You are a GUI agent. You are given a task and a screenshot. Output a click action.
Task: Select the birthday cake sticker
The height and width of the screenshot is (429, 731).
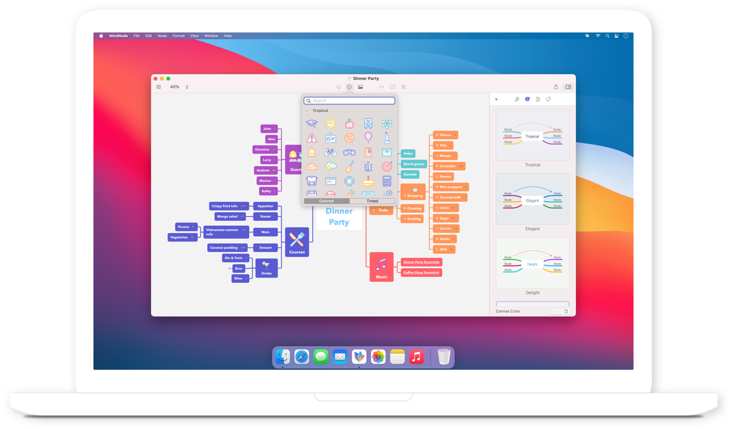pos(367,181)
